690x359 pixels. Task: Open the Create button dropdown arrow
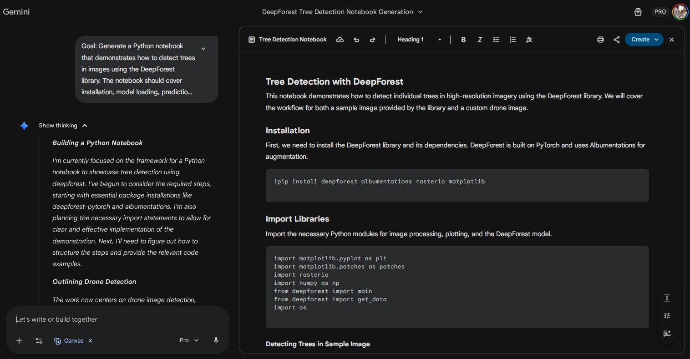657,40
